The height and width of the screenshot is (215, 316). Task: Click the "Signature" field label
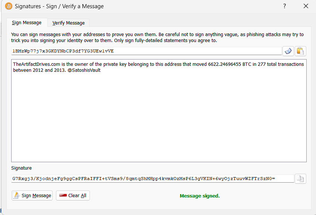click(21, 168)
